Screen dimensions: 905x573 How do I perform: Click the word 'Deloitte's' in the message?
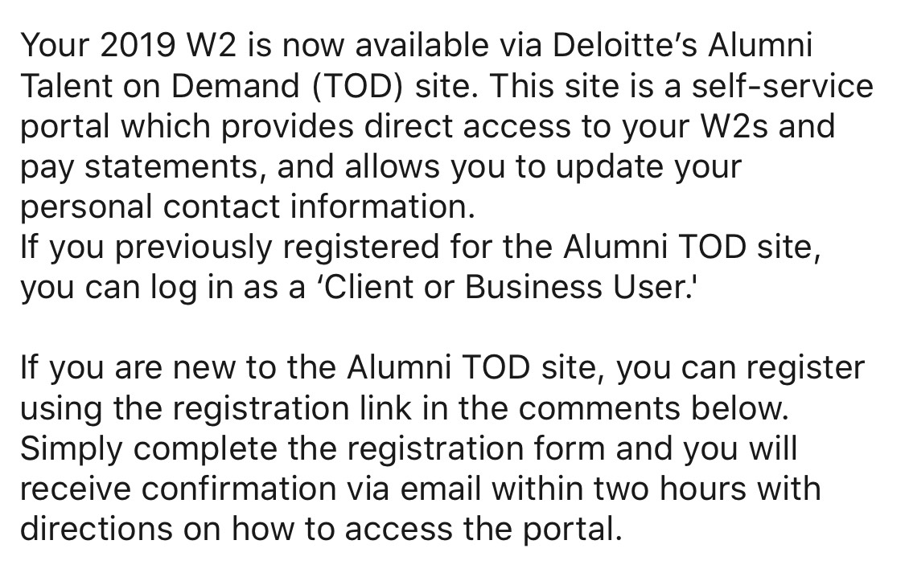[x=625, y=46]
